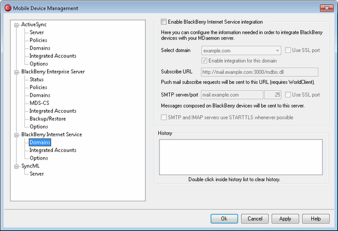Collapse the SyncML tree node
This screenshot has width=338, height=231.
click(16, 167)
